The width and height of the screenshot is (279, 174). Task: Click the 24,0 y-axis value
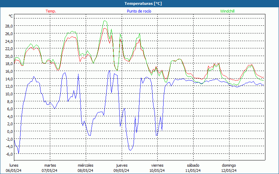point(9,41)
